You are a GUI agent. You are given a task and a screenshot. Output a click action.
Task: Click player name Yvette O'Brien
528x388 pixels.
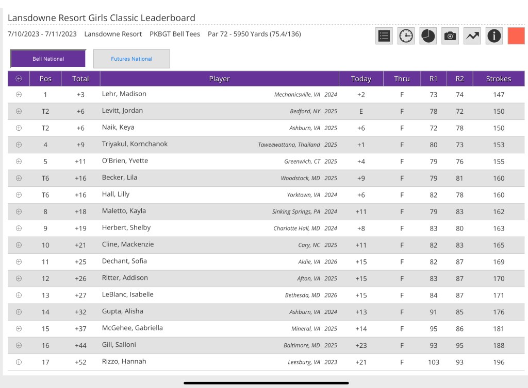click(125, 161)
